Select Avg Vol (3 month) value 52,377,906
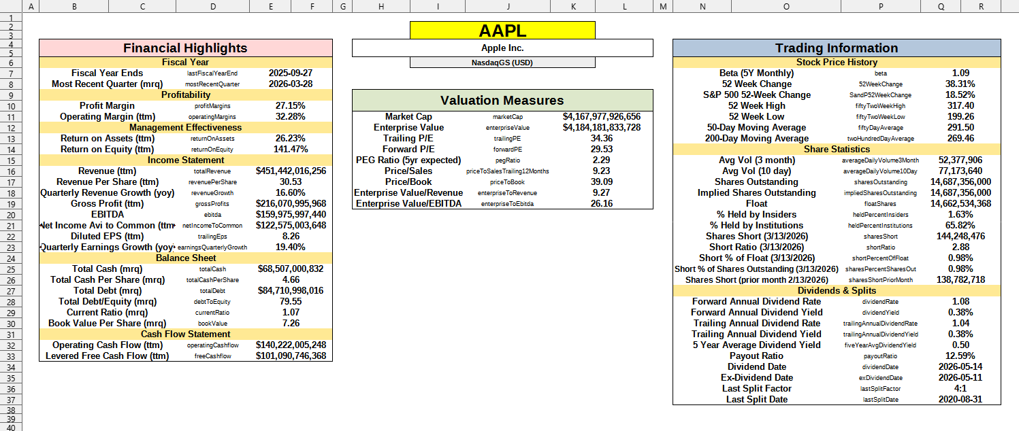Viewport: 1019px width, 431px height. pyautogui.click(x=960, y=160)
